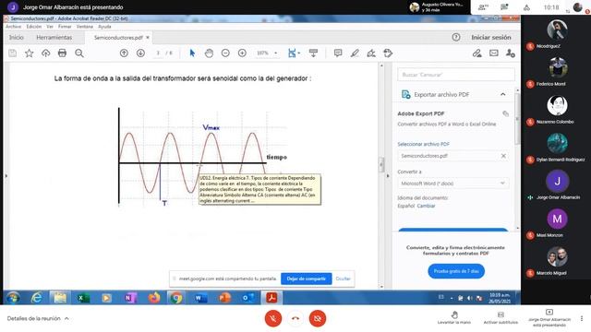Click Nicodriguez participant thumbnail
The image size is (591, 332).
coord(557,30)
